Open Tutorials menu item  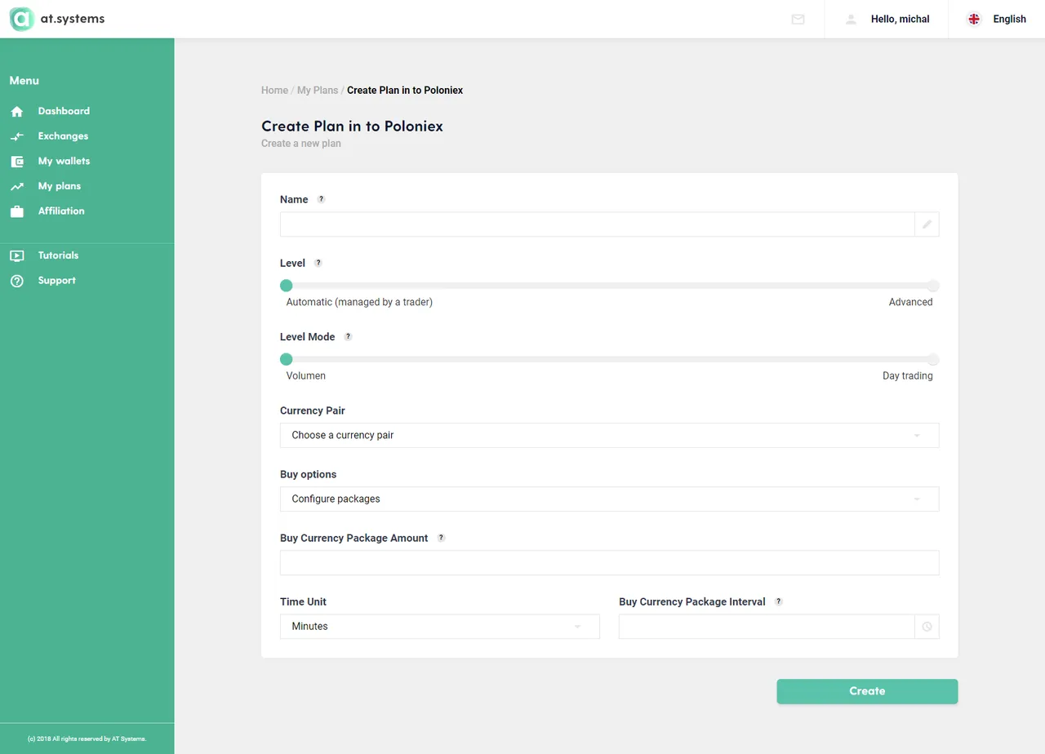coord(58,255)
